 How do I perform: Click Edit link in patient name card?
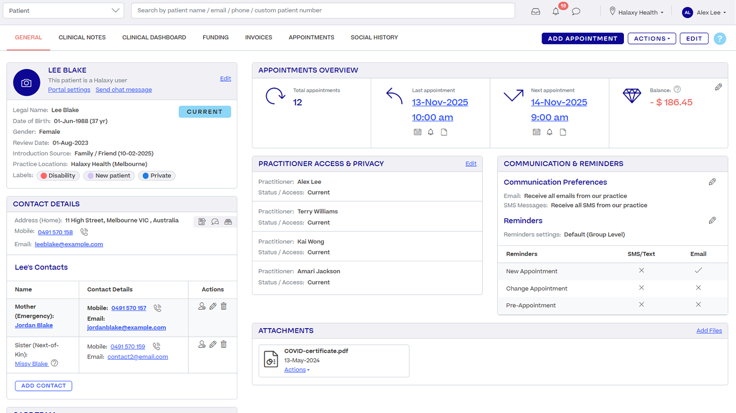pos(226,79)
